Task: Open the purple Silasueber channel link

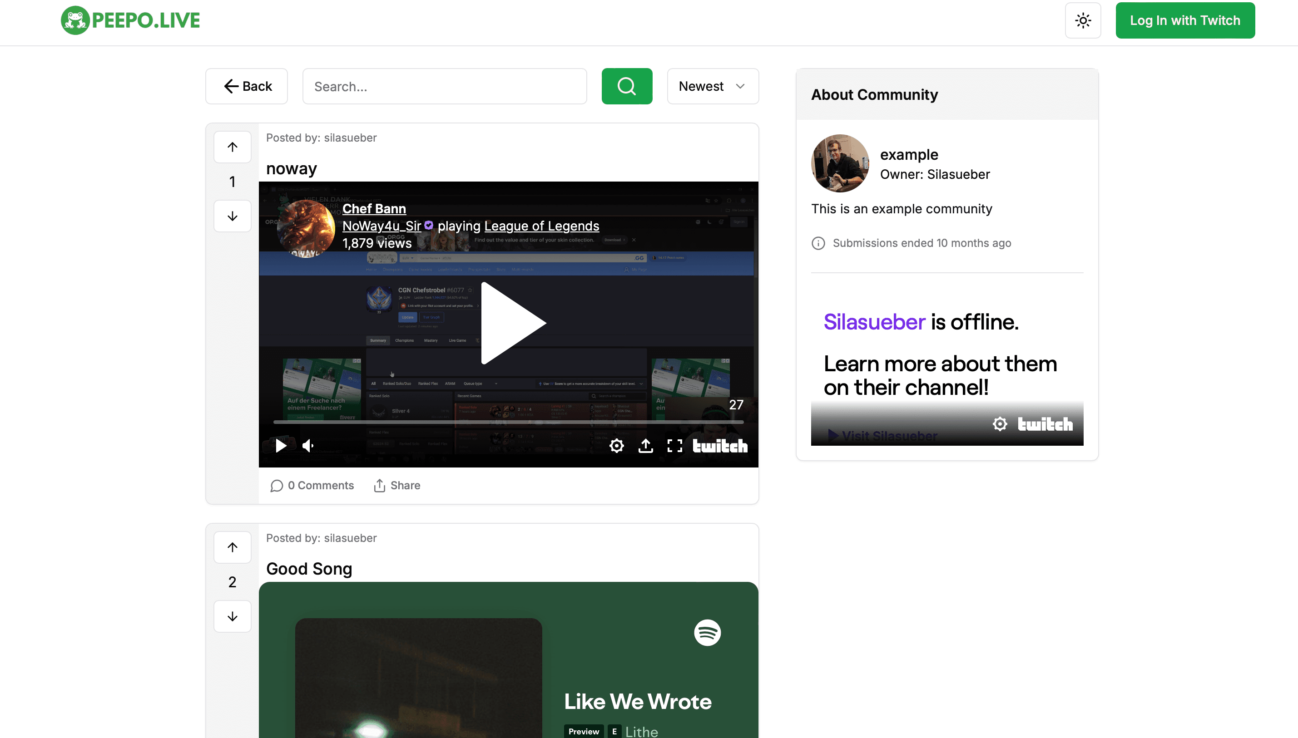Action: click(x=875, y=322)
